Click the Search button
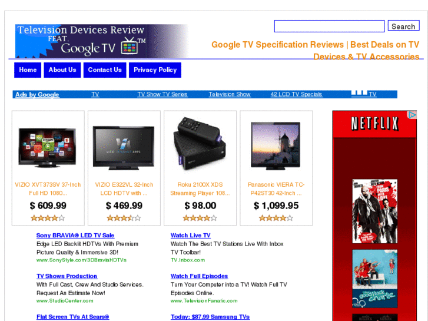 pos(403,27)
